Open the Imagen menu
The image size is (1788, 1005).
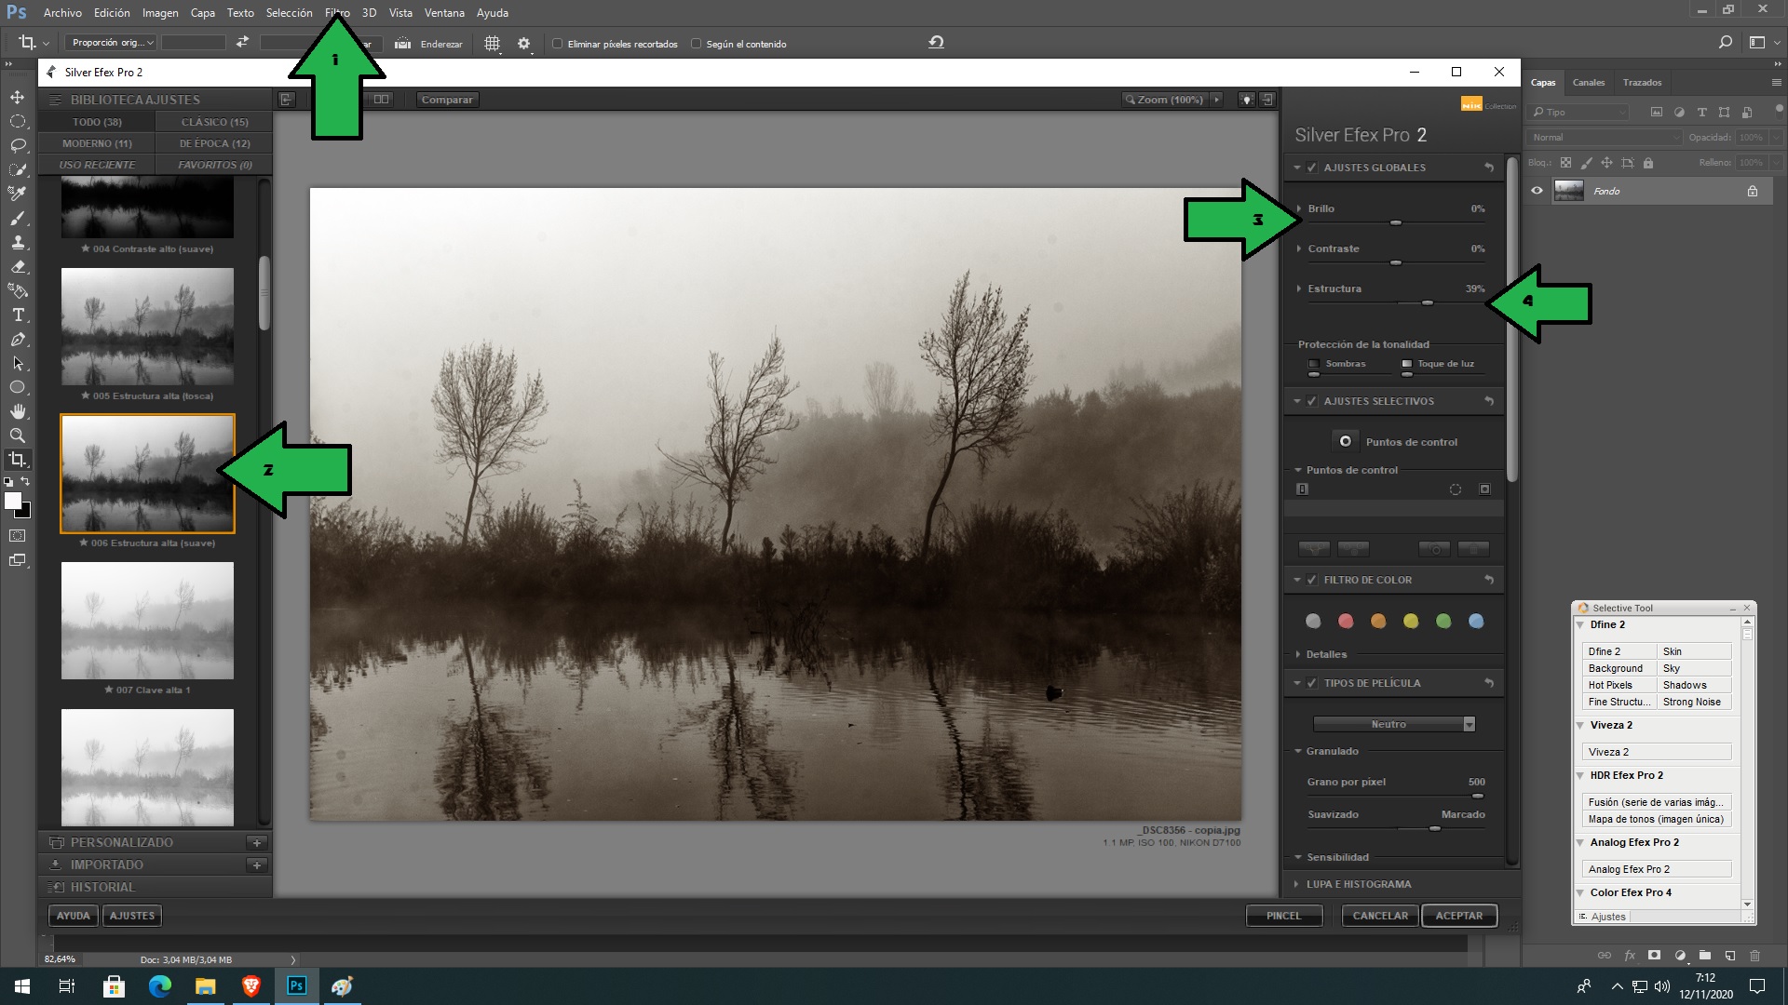pyautogui.click(x=160, y=13)
